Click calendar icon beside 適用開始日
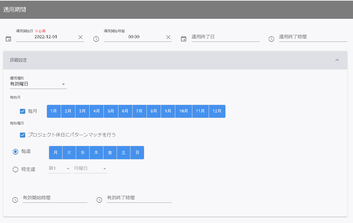Image resolution: width=353 pixels, height=223 pixels. (9, 39)
